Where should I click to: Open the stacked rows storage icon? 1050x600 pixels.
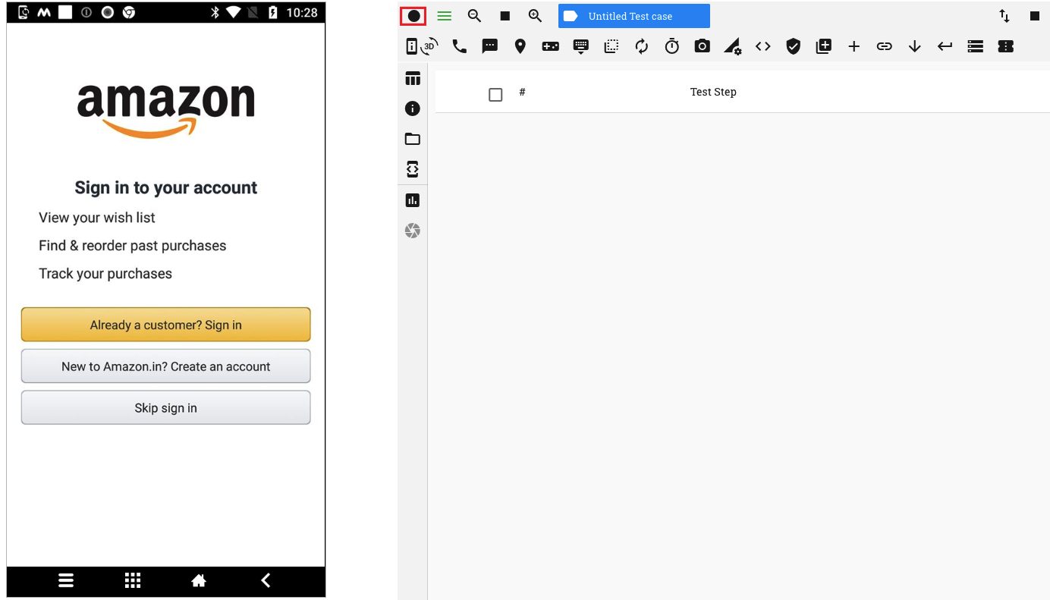(976, 46)
